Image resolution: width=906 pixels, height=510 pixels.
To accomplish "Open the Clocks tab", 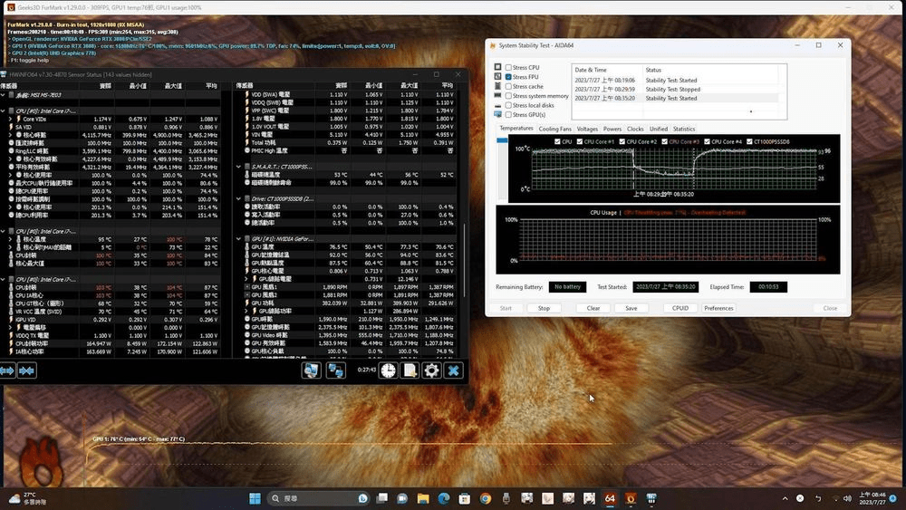I will (635, 129).
